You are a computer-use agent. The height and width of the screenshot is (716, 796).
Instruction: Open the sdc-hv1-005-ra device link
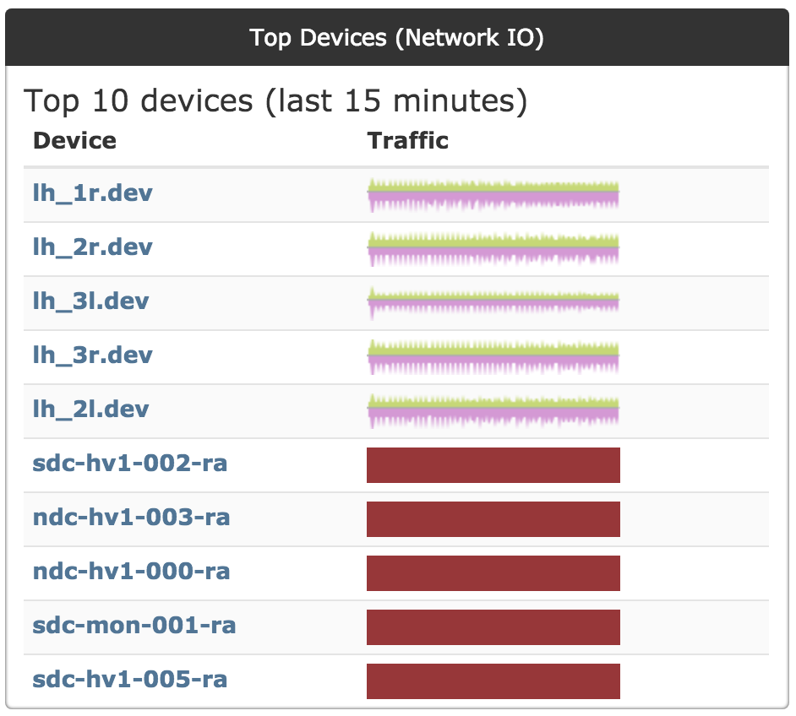[x=129, y=680]
